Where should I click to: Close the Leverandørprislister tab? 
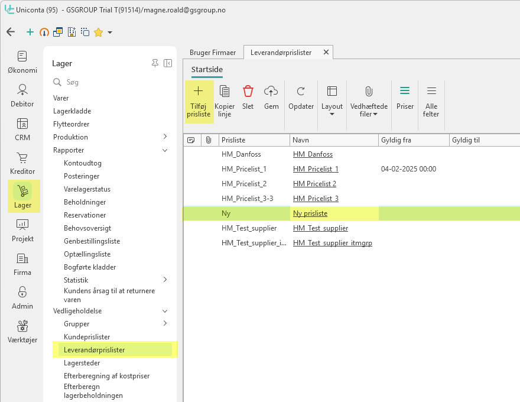tap(326, 52)
